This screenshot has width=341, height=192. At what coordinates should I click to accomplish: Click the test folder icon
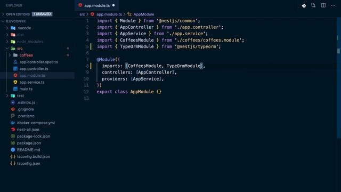pyautogui.click(x=13, y=95)
